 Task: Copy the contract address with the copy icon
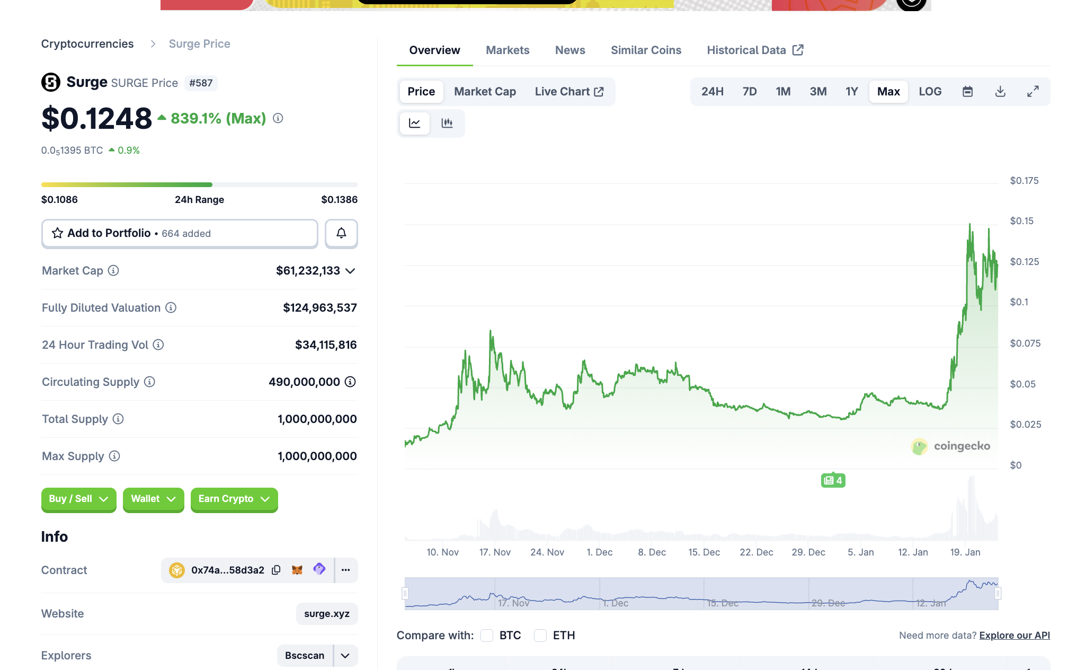click(276, 570)
